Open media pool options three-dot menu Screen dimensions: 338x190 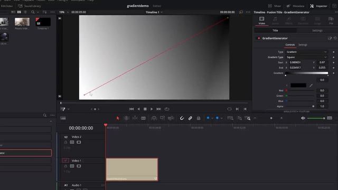[x=52, y=12]
